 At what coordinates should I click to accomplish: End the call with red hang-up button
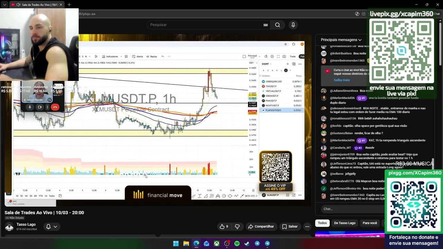coord(55,107)
